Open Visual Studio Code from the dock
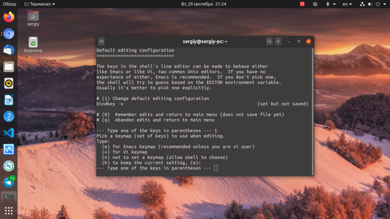This screenshot has width=390, height=219. pos(9,133)
